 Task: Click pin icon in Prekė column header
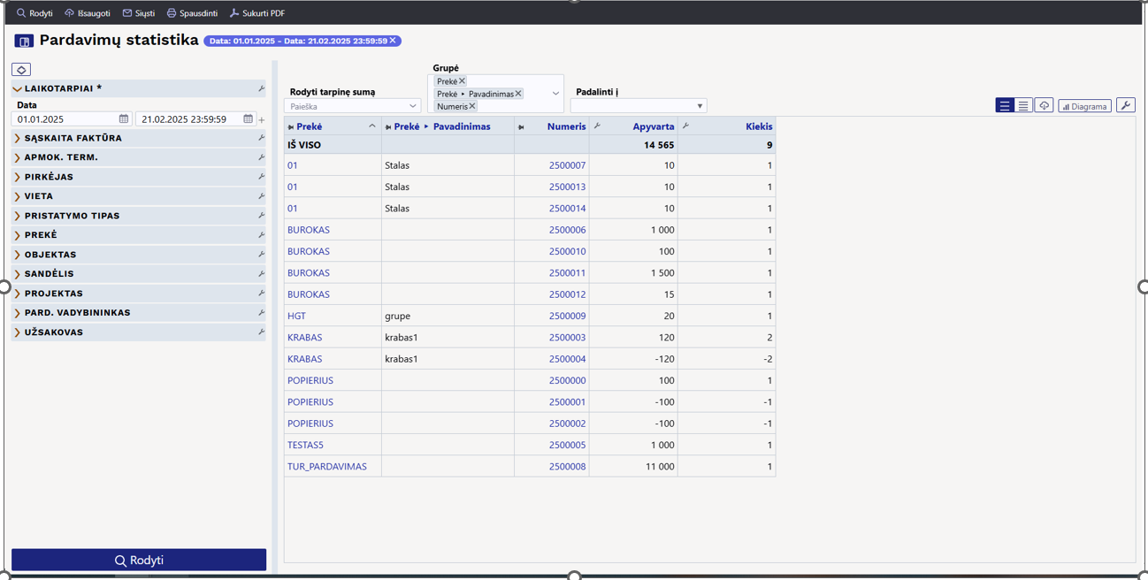291,127
